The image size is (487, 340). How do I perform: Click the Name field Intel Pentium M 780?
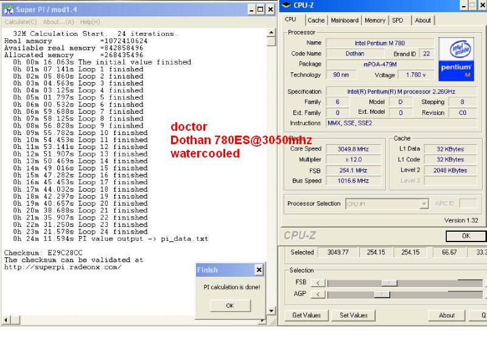click(380, 43)
